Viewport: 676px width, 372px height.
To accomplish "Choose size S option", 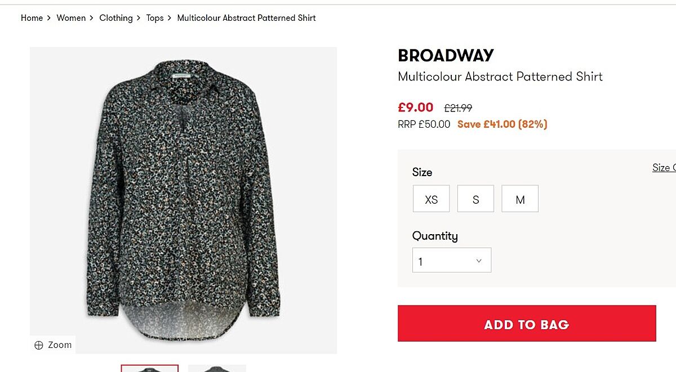I will 475,199.
